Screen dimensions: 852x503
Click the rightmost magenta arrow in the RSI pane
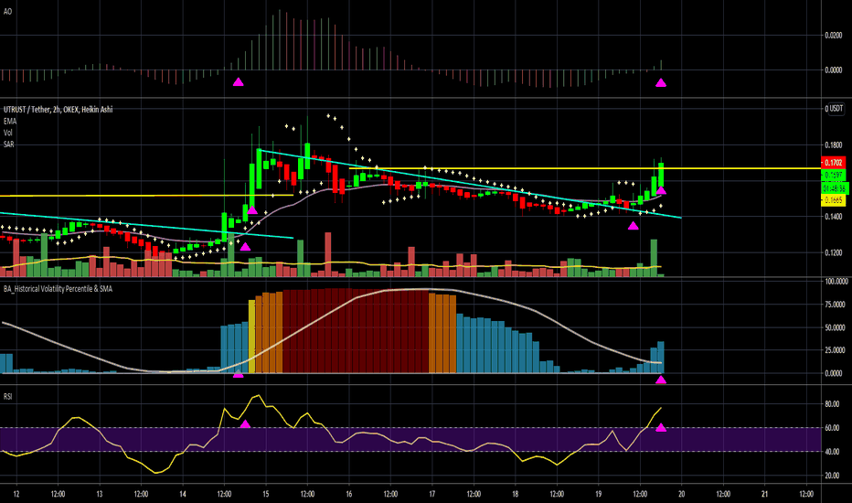pos(661,427)
